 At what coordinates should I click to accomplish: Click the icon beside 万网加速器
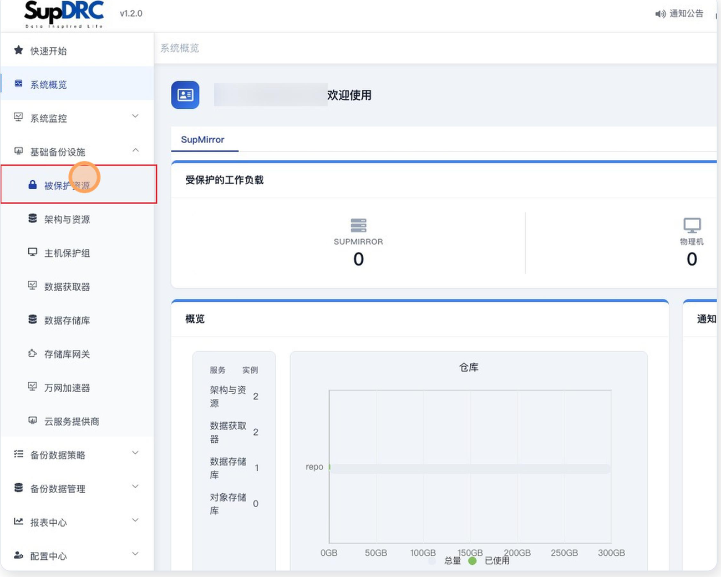coord(33,387)
